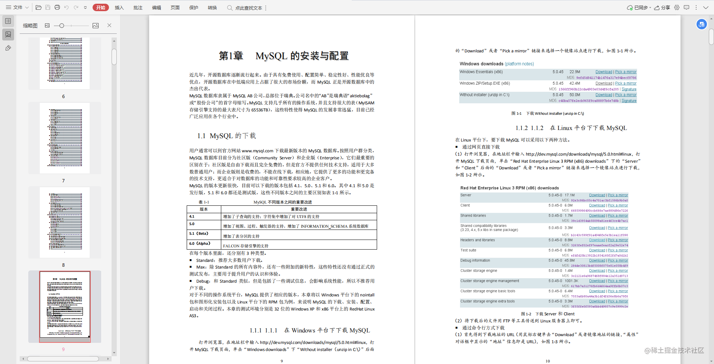Screen dimensions: 714x364
Task: Open the outline panel icon in sidebar
Action: point(8,21)
